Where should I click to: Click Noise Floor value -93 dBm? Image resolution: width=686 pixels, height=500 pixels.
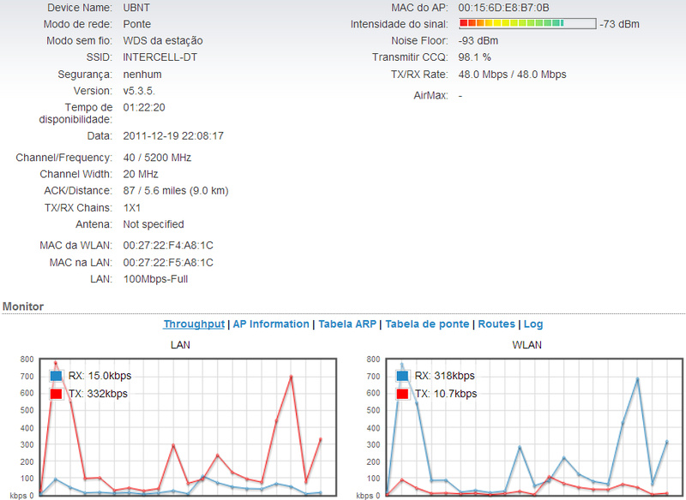click(478, 40)
